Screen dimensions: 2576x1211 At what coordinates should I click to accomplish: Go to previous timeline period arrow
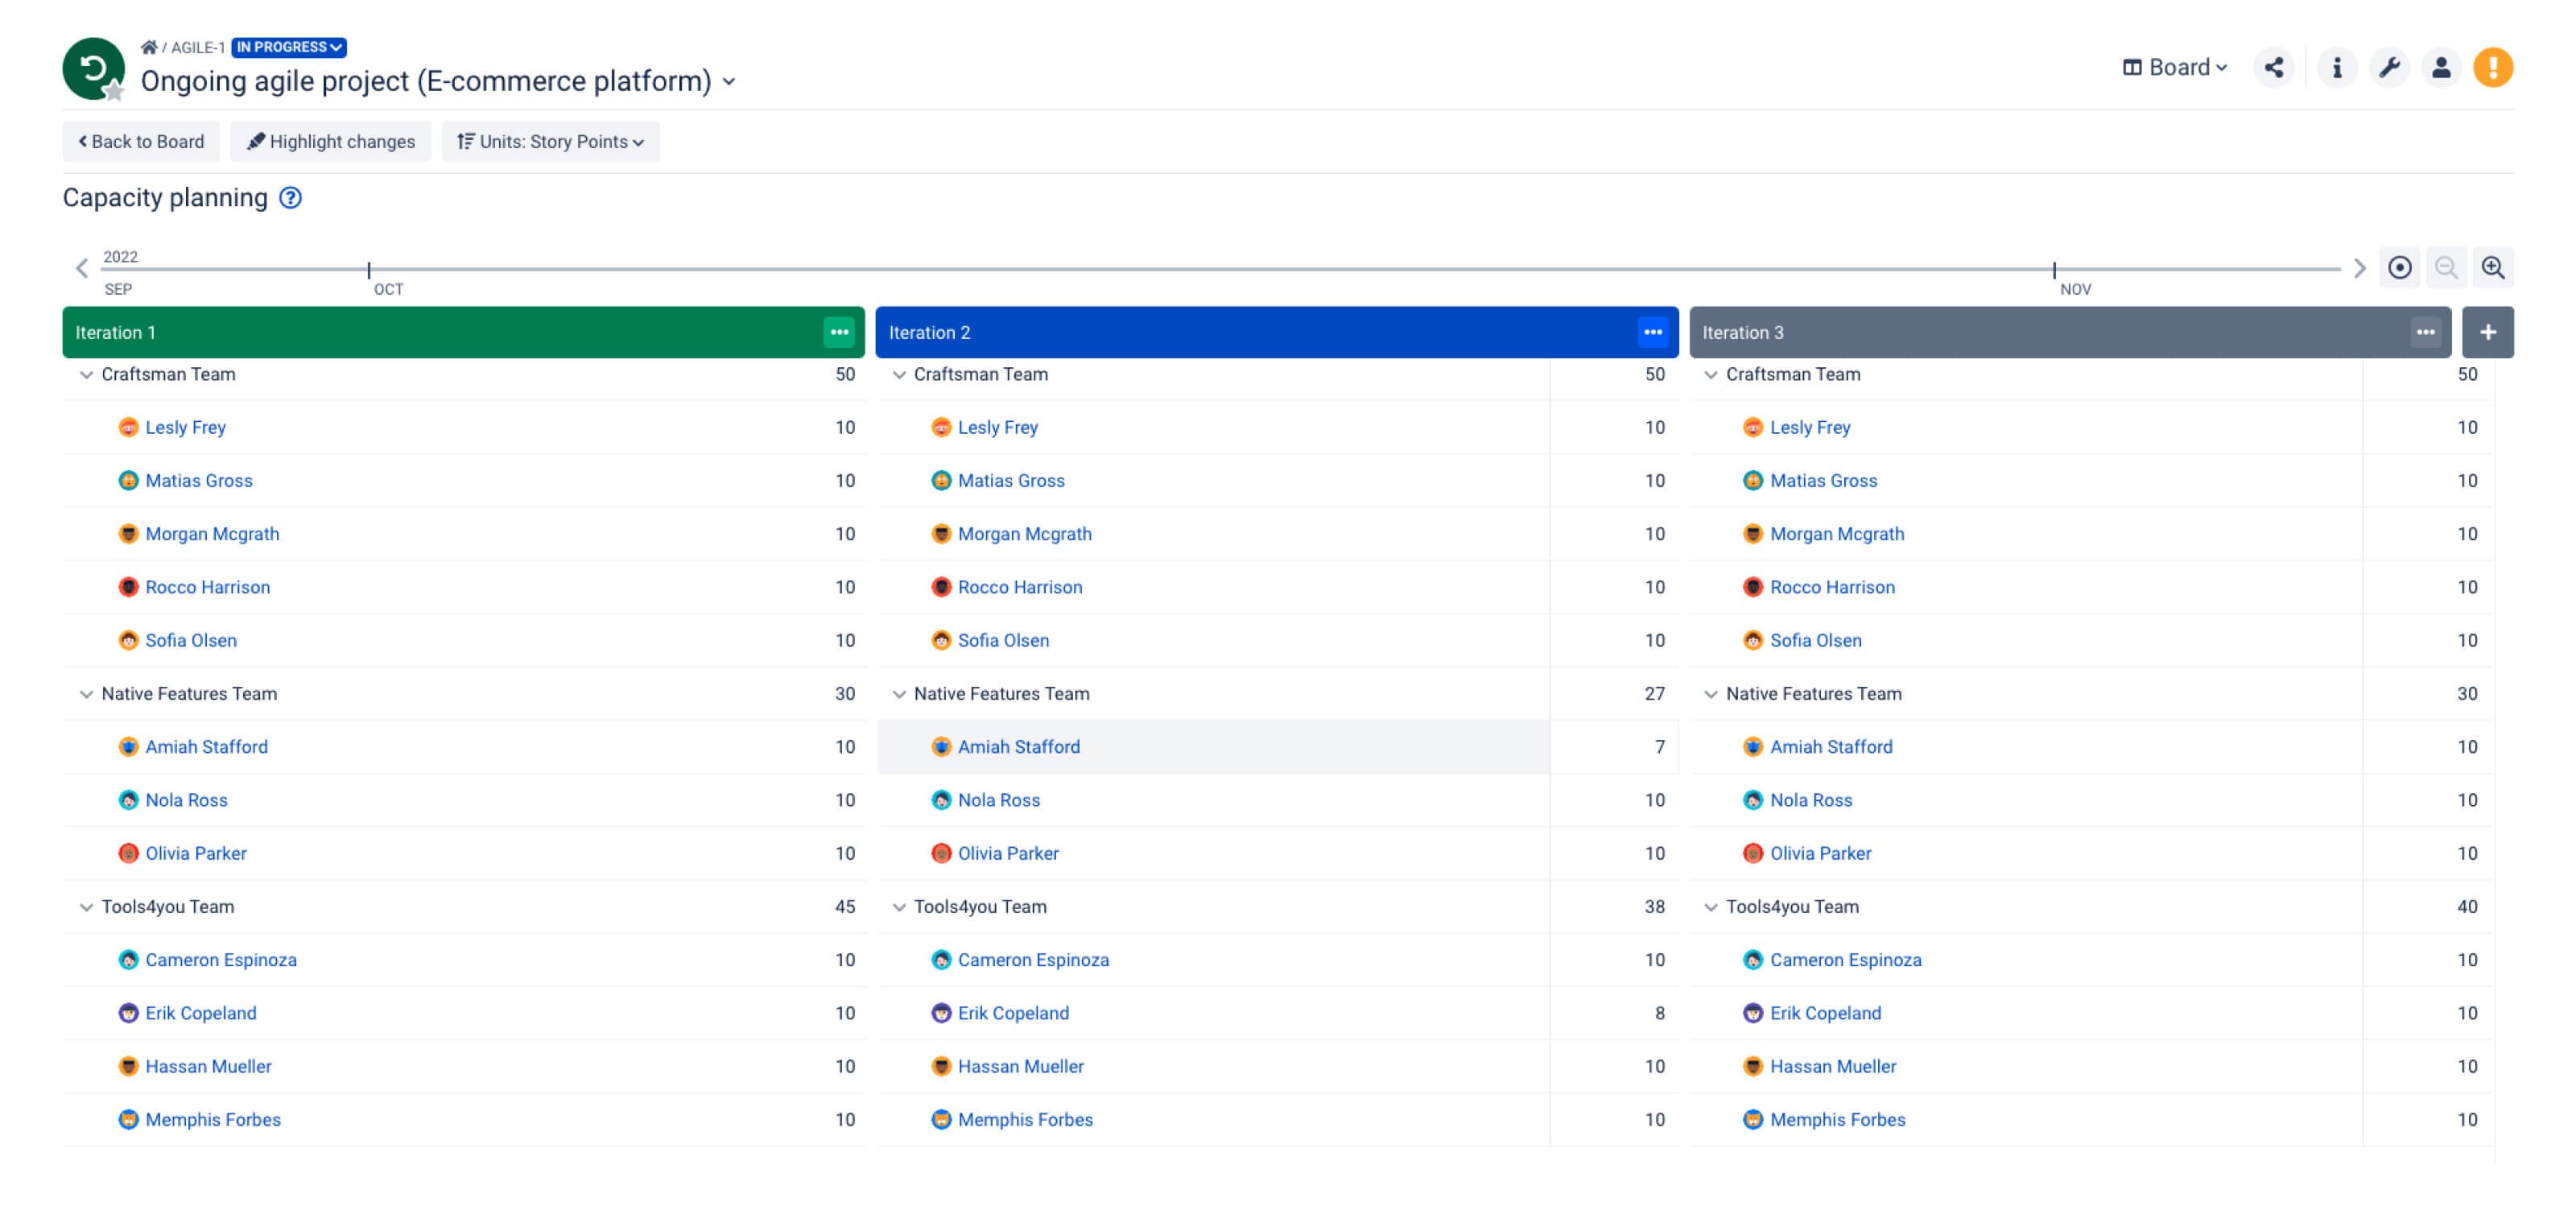82,268
